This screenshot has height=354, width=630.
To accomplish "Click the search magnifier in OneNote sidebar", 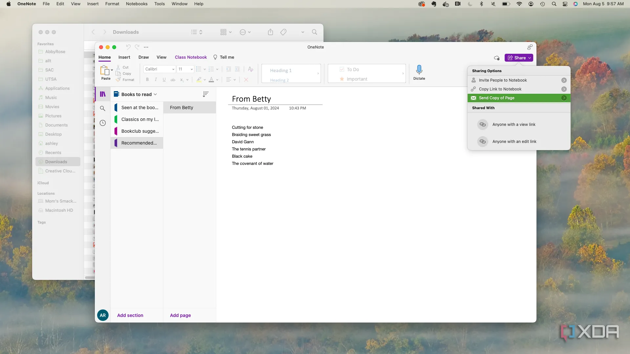I will (102, 108).
